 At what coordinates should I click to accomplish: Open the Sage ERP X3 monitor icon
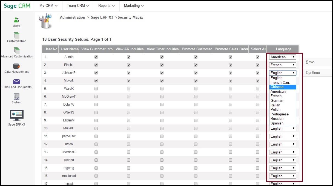(16, 115)
